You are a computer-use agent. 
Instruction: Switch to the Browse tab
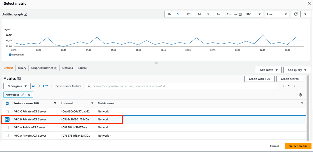pos(8,68)
